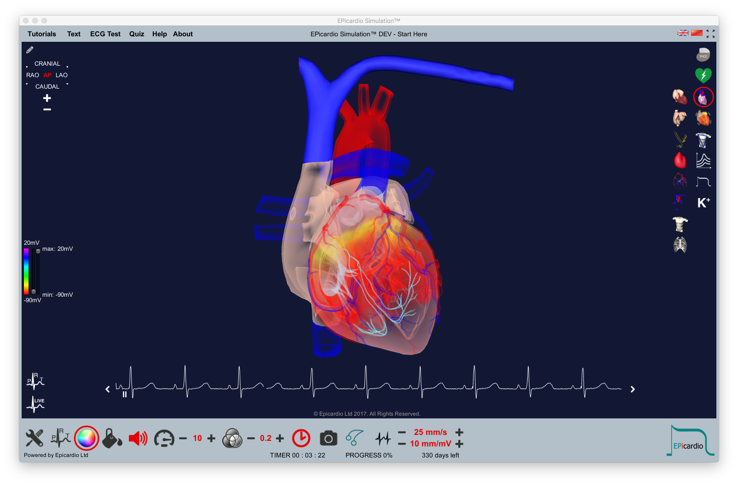Screen dimensions: 738x485
Task: Open the wrench and screwdriver settings tool
Action: (x=35, y=438)
